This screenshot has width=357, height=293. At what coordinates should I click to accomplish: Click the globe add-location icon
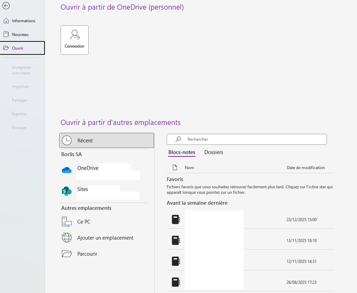coord(66,238)
